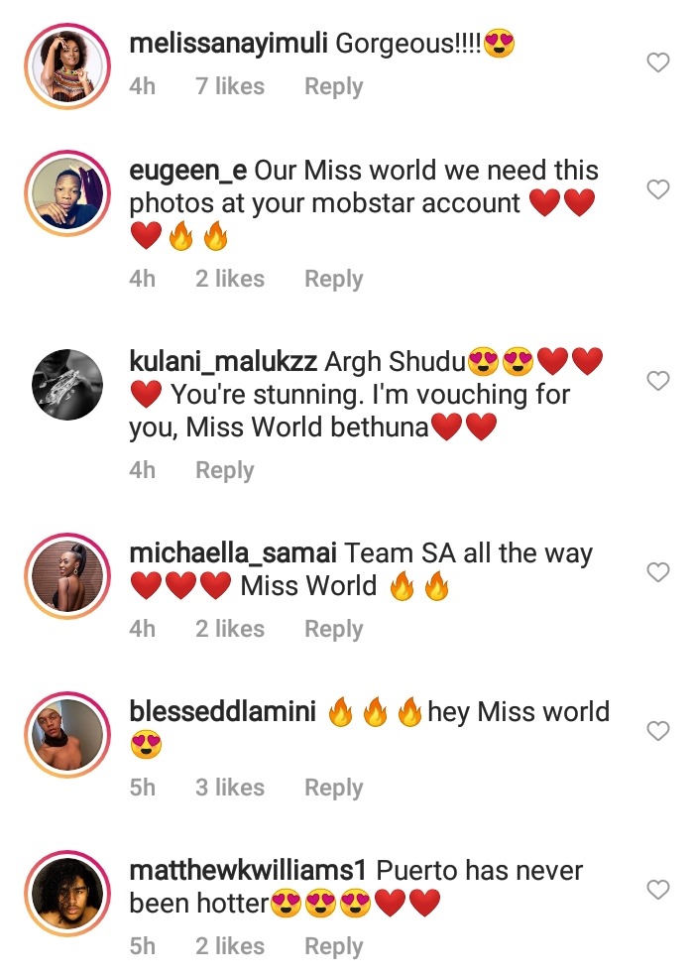The height and width of the screenshot is (975, 692).
Task: Open matthewkwilliams1 username profile
Action: 248,871
